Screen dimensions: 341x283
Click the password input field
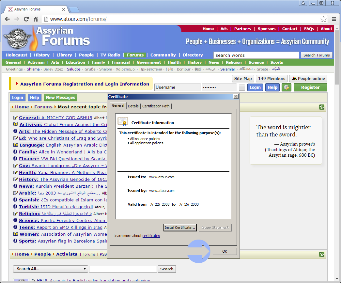219,87
